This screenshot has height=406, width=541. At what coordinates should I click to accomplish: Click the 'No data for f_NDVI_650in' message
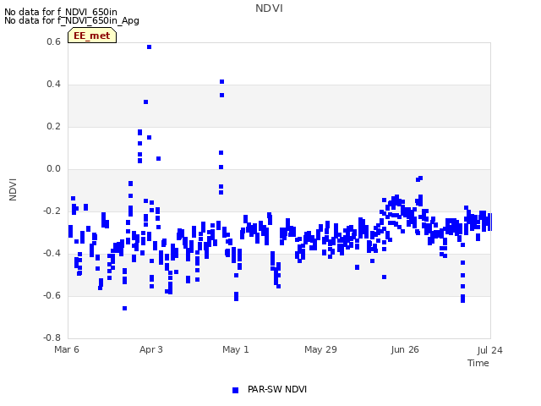tap(61, 12)
